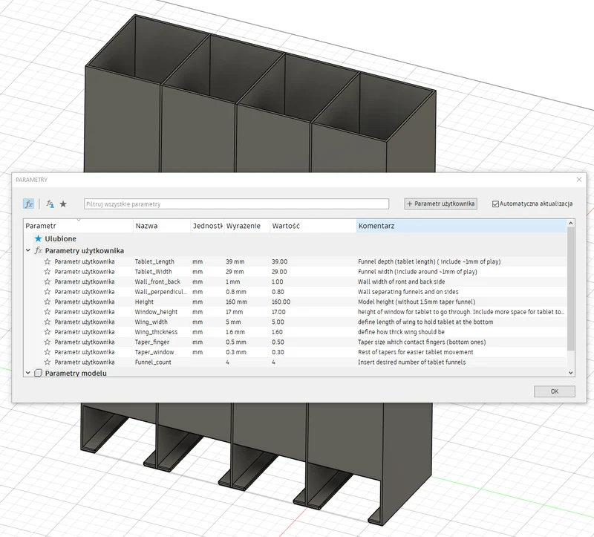Mark Funnel_count as favorite

coord(48,362)
